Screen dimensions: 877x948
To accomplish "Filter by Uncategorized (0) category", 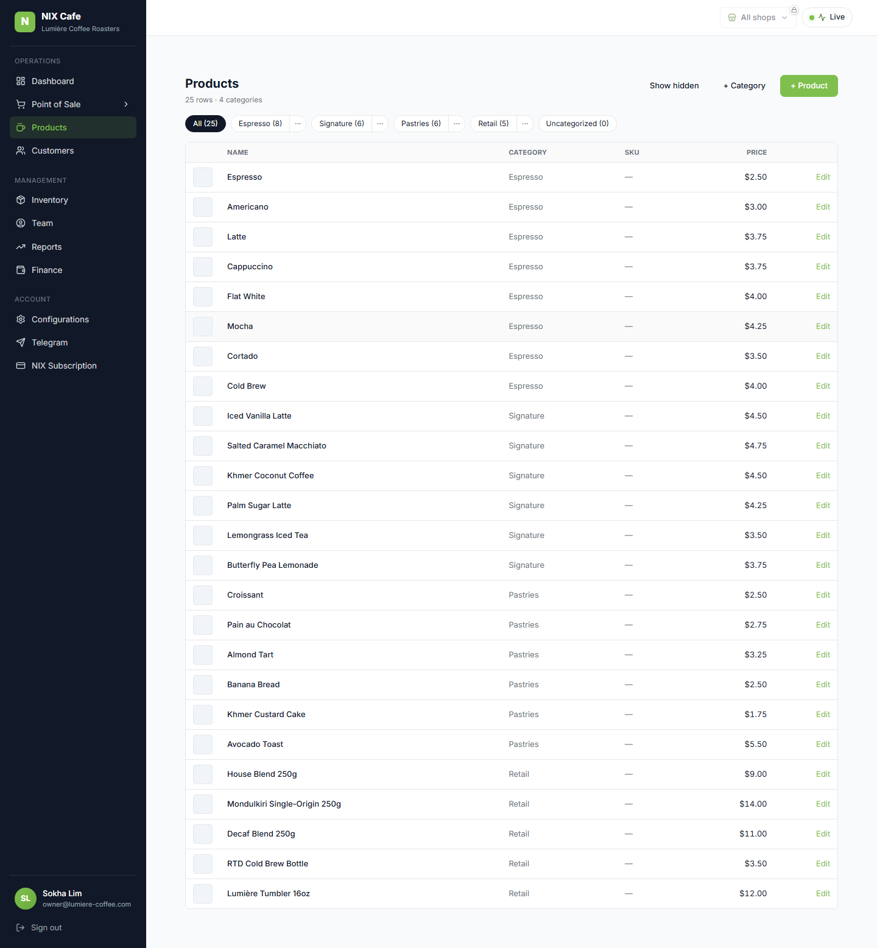I will tap(577, 124).
